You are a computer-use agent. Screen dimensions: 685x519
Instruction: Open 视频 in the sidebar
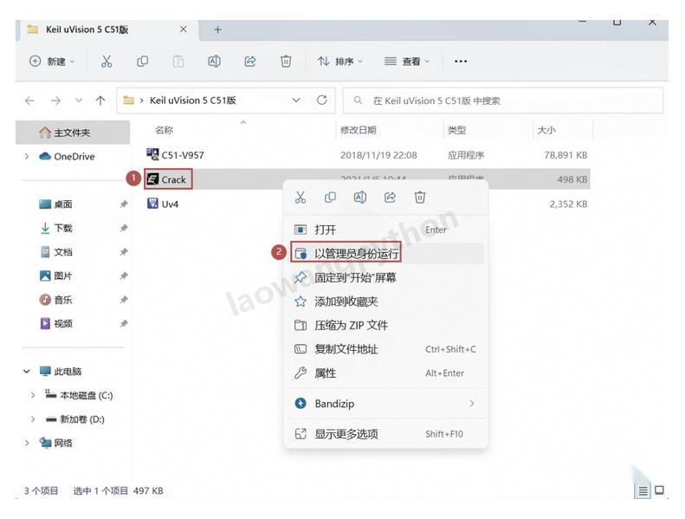coord(62,323)
